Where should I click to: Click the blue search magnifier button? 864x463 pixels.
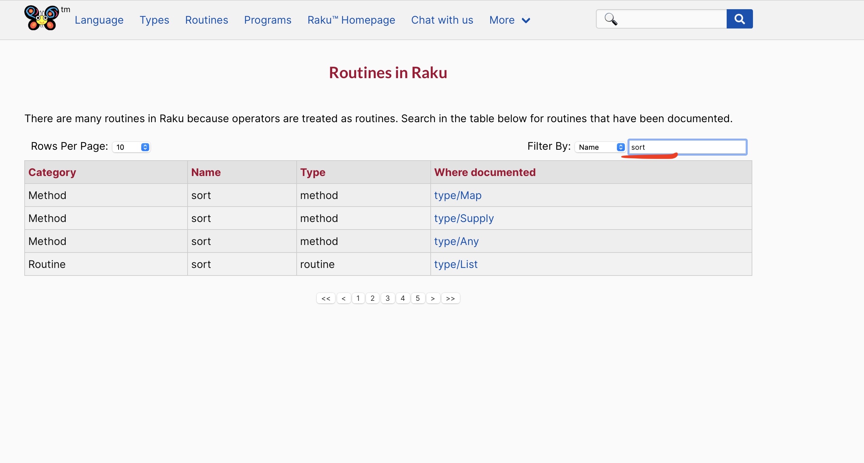[739, 19]
